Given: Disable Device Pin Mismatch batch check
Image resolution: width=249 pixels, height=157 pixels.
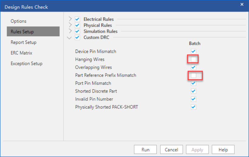Looking at the screenshot, I should [x=193, y=51].
